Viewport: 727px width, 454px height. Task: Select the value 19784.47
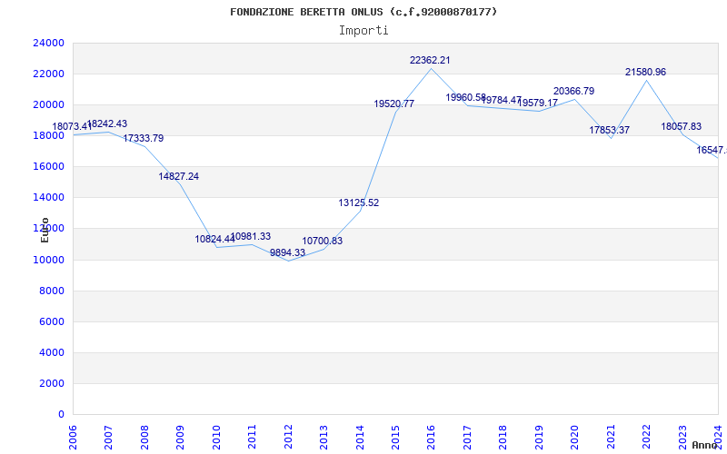pyautogui.click(x=502, y=100)
